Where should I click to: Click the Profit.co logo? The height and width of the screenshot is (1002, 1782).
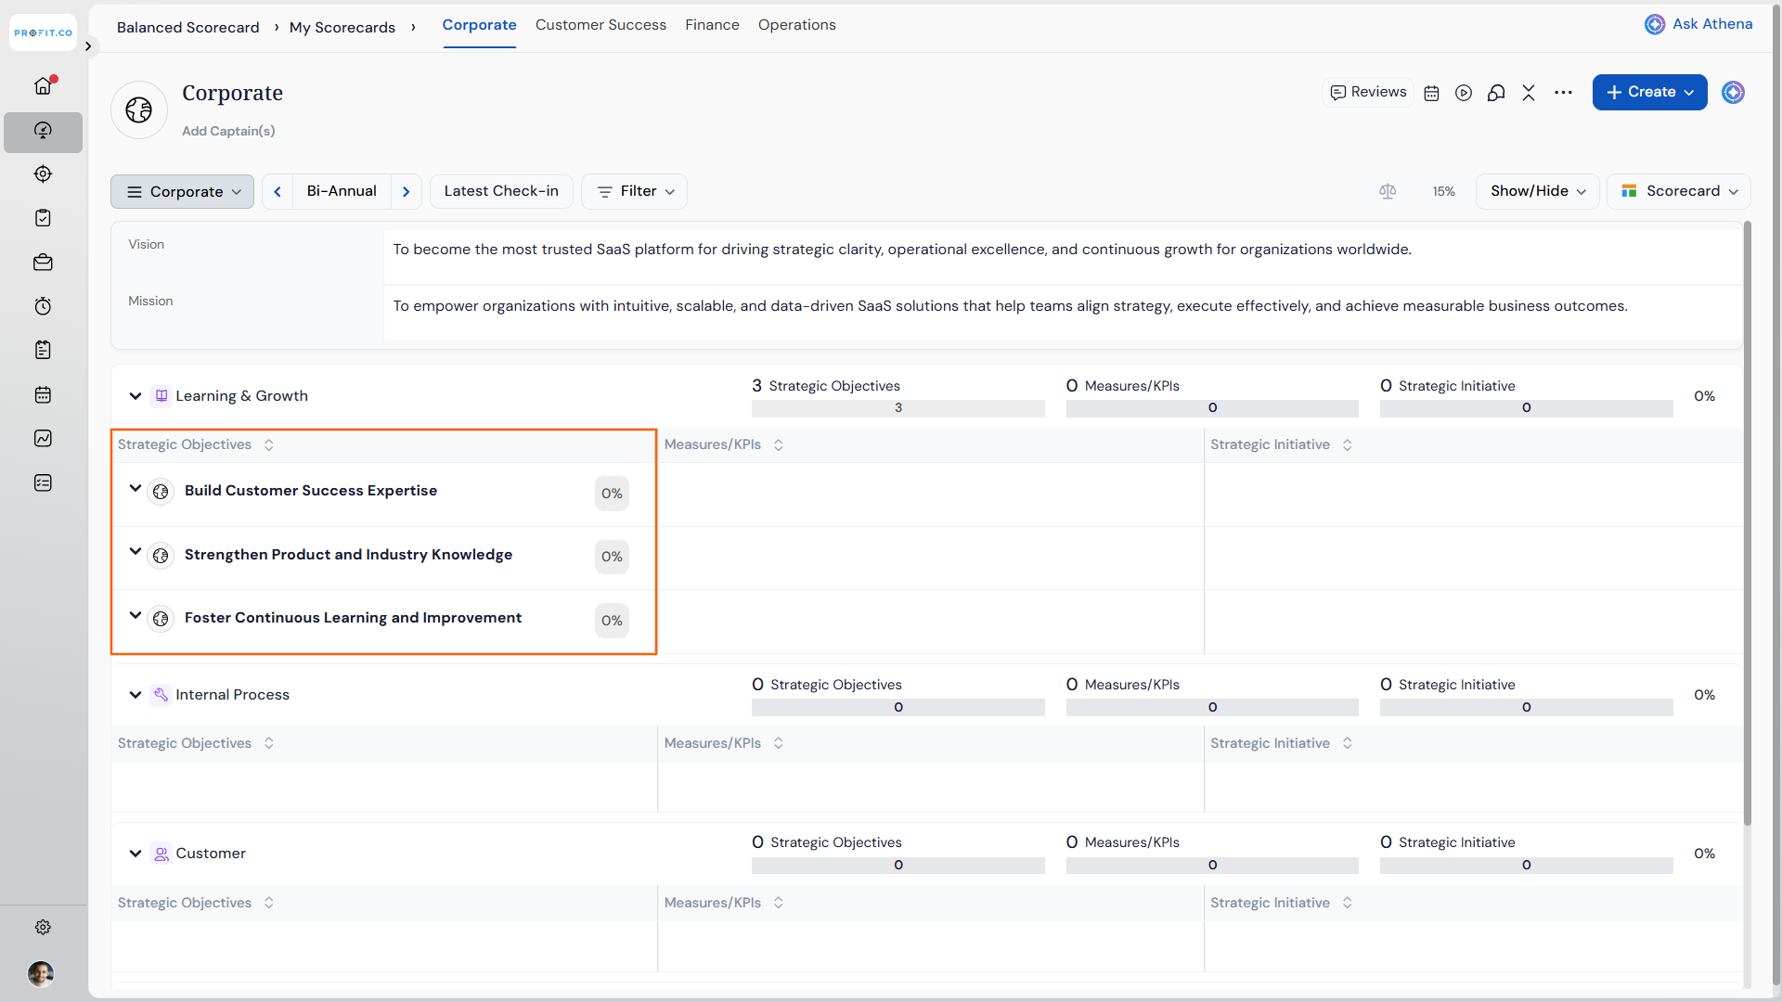(x=43, y=32)
